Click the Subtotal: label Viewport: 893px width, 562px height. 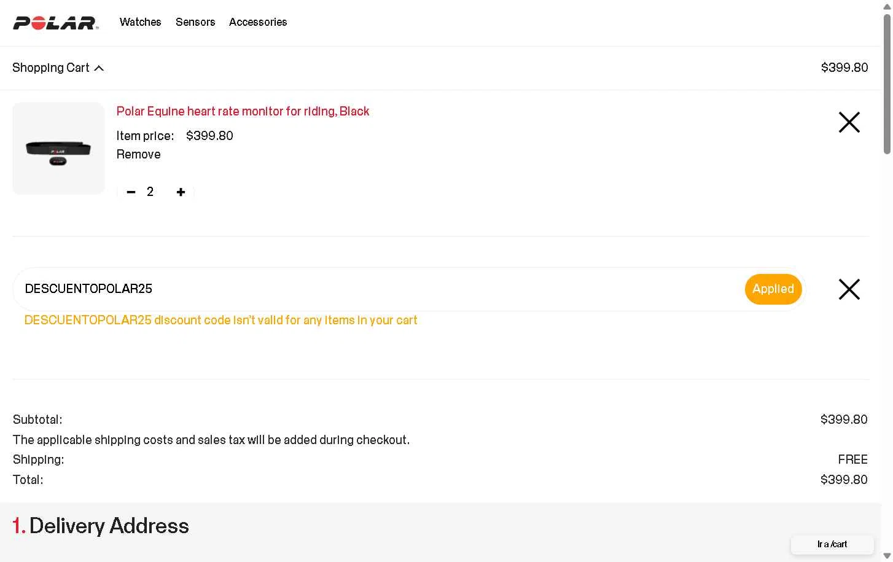(37, 420)
